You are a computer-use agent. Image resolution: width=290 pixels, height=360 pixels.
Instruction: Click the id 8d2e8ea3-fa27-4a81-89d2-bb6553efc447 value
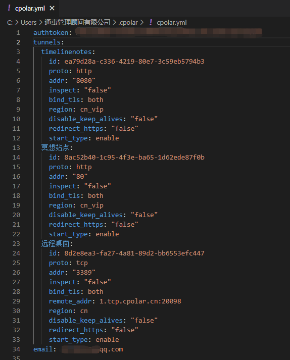134,253
